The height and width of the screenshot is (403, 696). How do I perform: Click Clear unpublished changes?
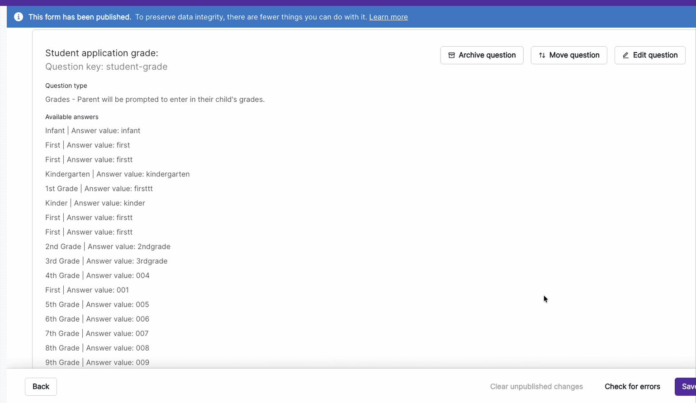536,387
